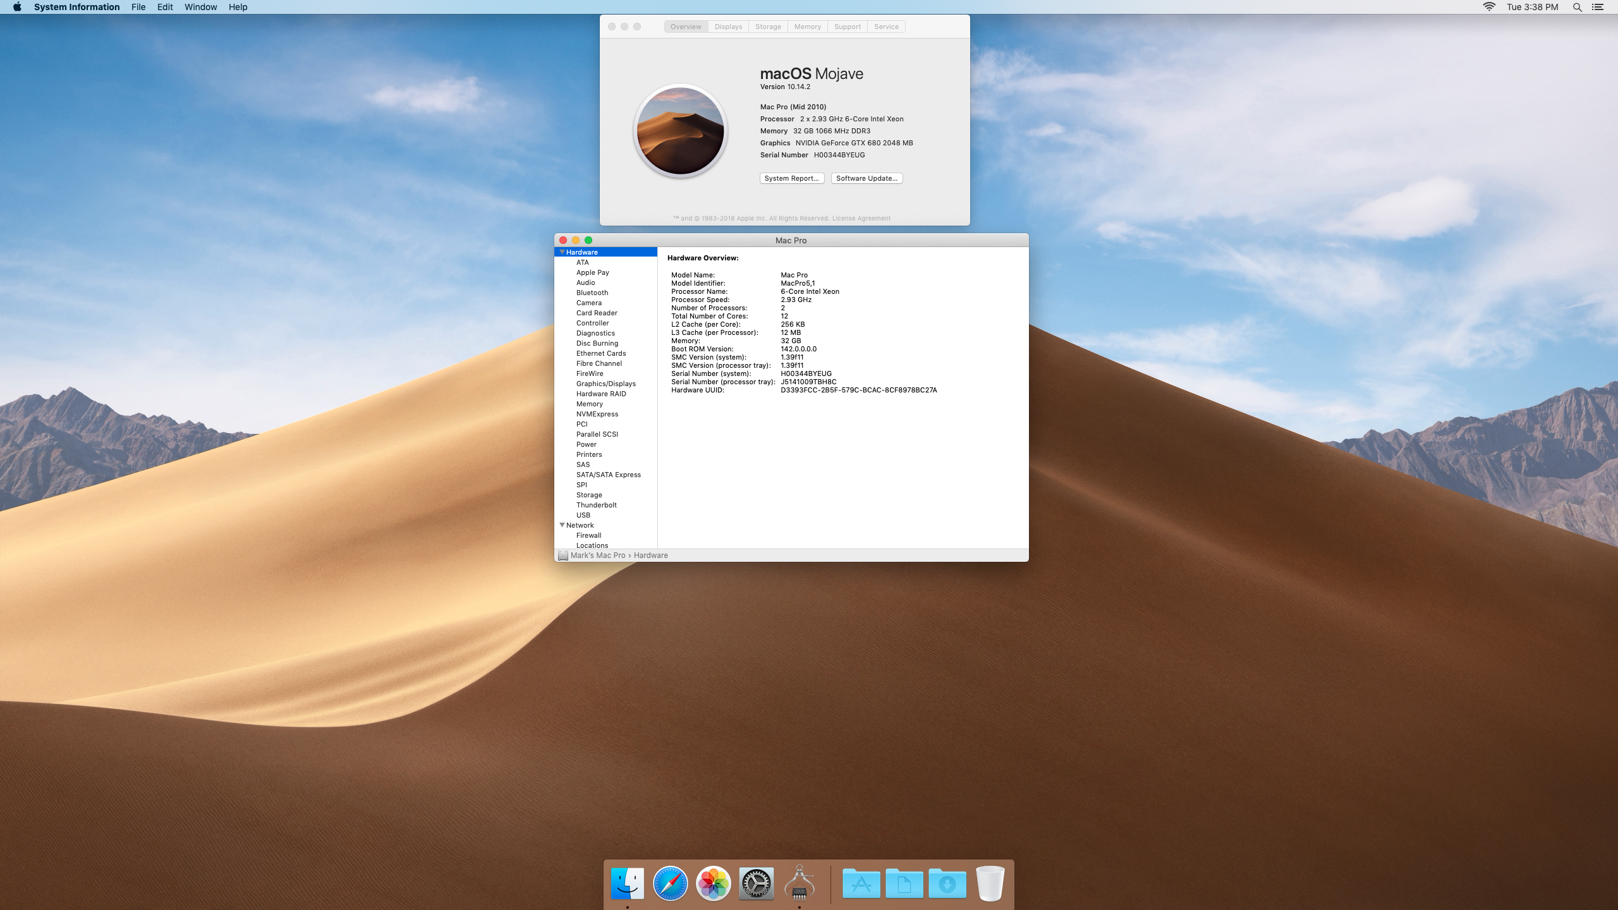Switch to the Memory tab in About window
Viewport: 1618px width, 910px height.
(x=808, y=27)
